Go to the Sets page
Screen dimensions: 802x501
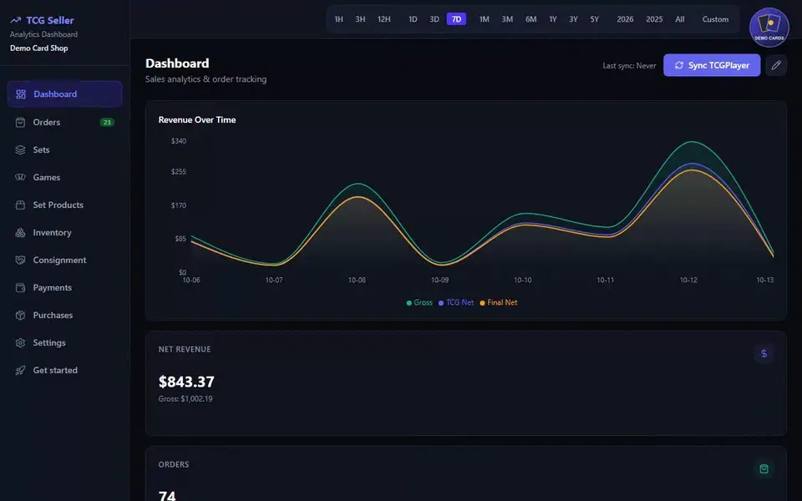click(64, 149)
